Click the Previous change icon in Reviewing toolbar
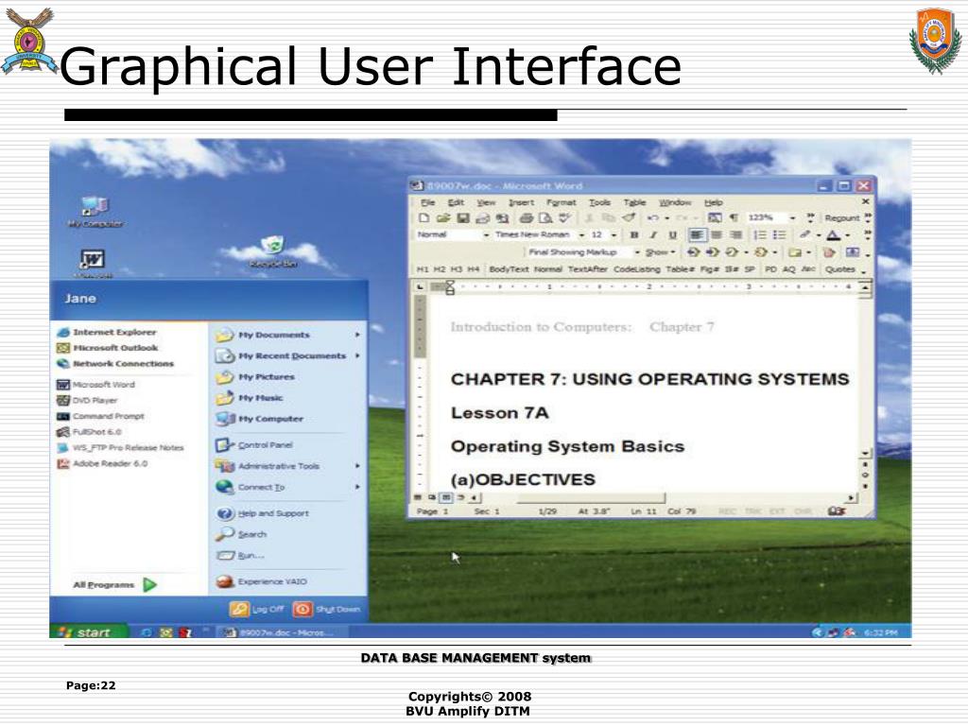This screenshot has width=968, height=726. pos(693,252)
